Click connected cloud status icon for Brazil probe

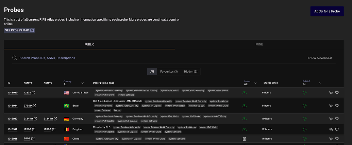pyautogui.click(x=244, y=106)
